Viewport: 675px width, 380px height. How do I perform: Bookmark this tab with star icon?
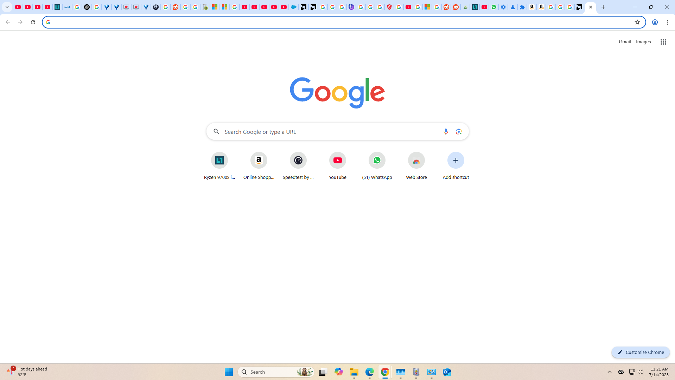[x=637, y=22]
